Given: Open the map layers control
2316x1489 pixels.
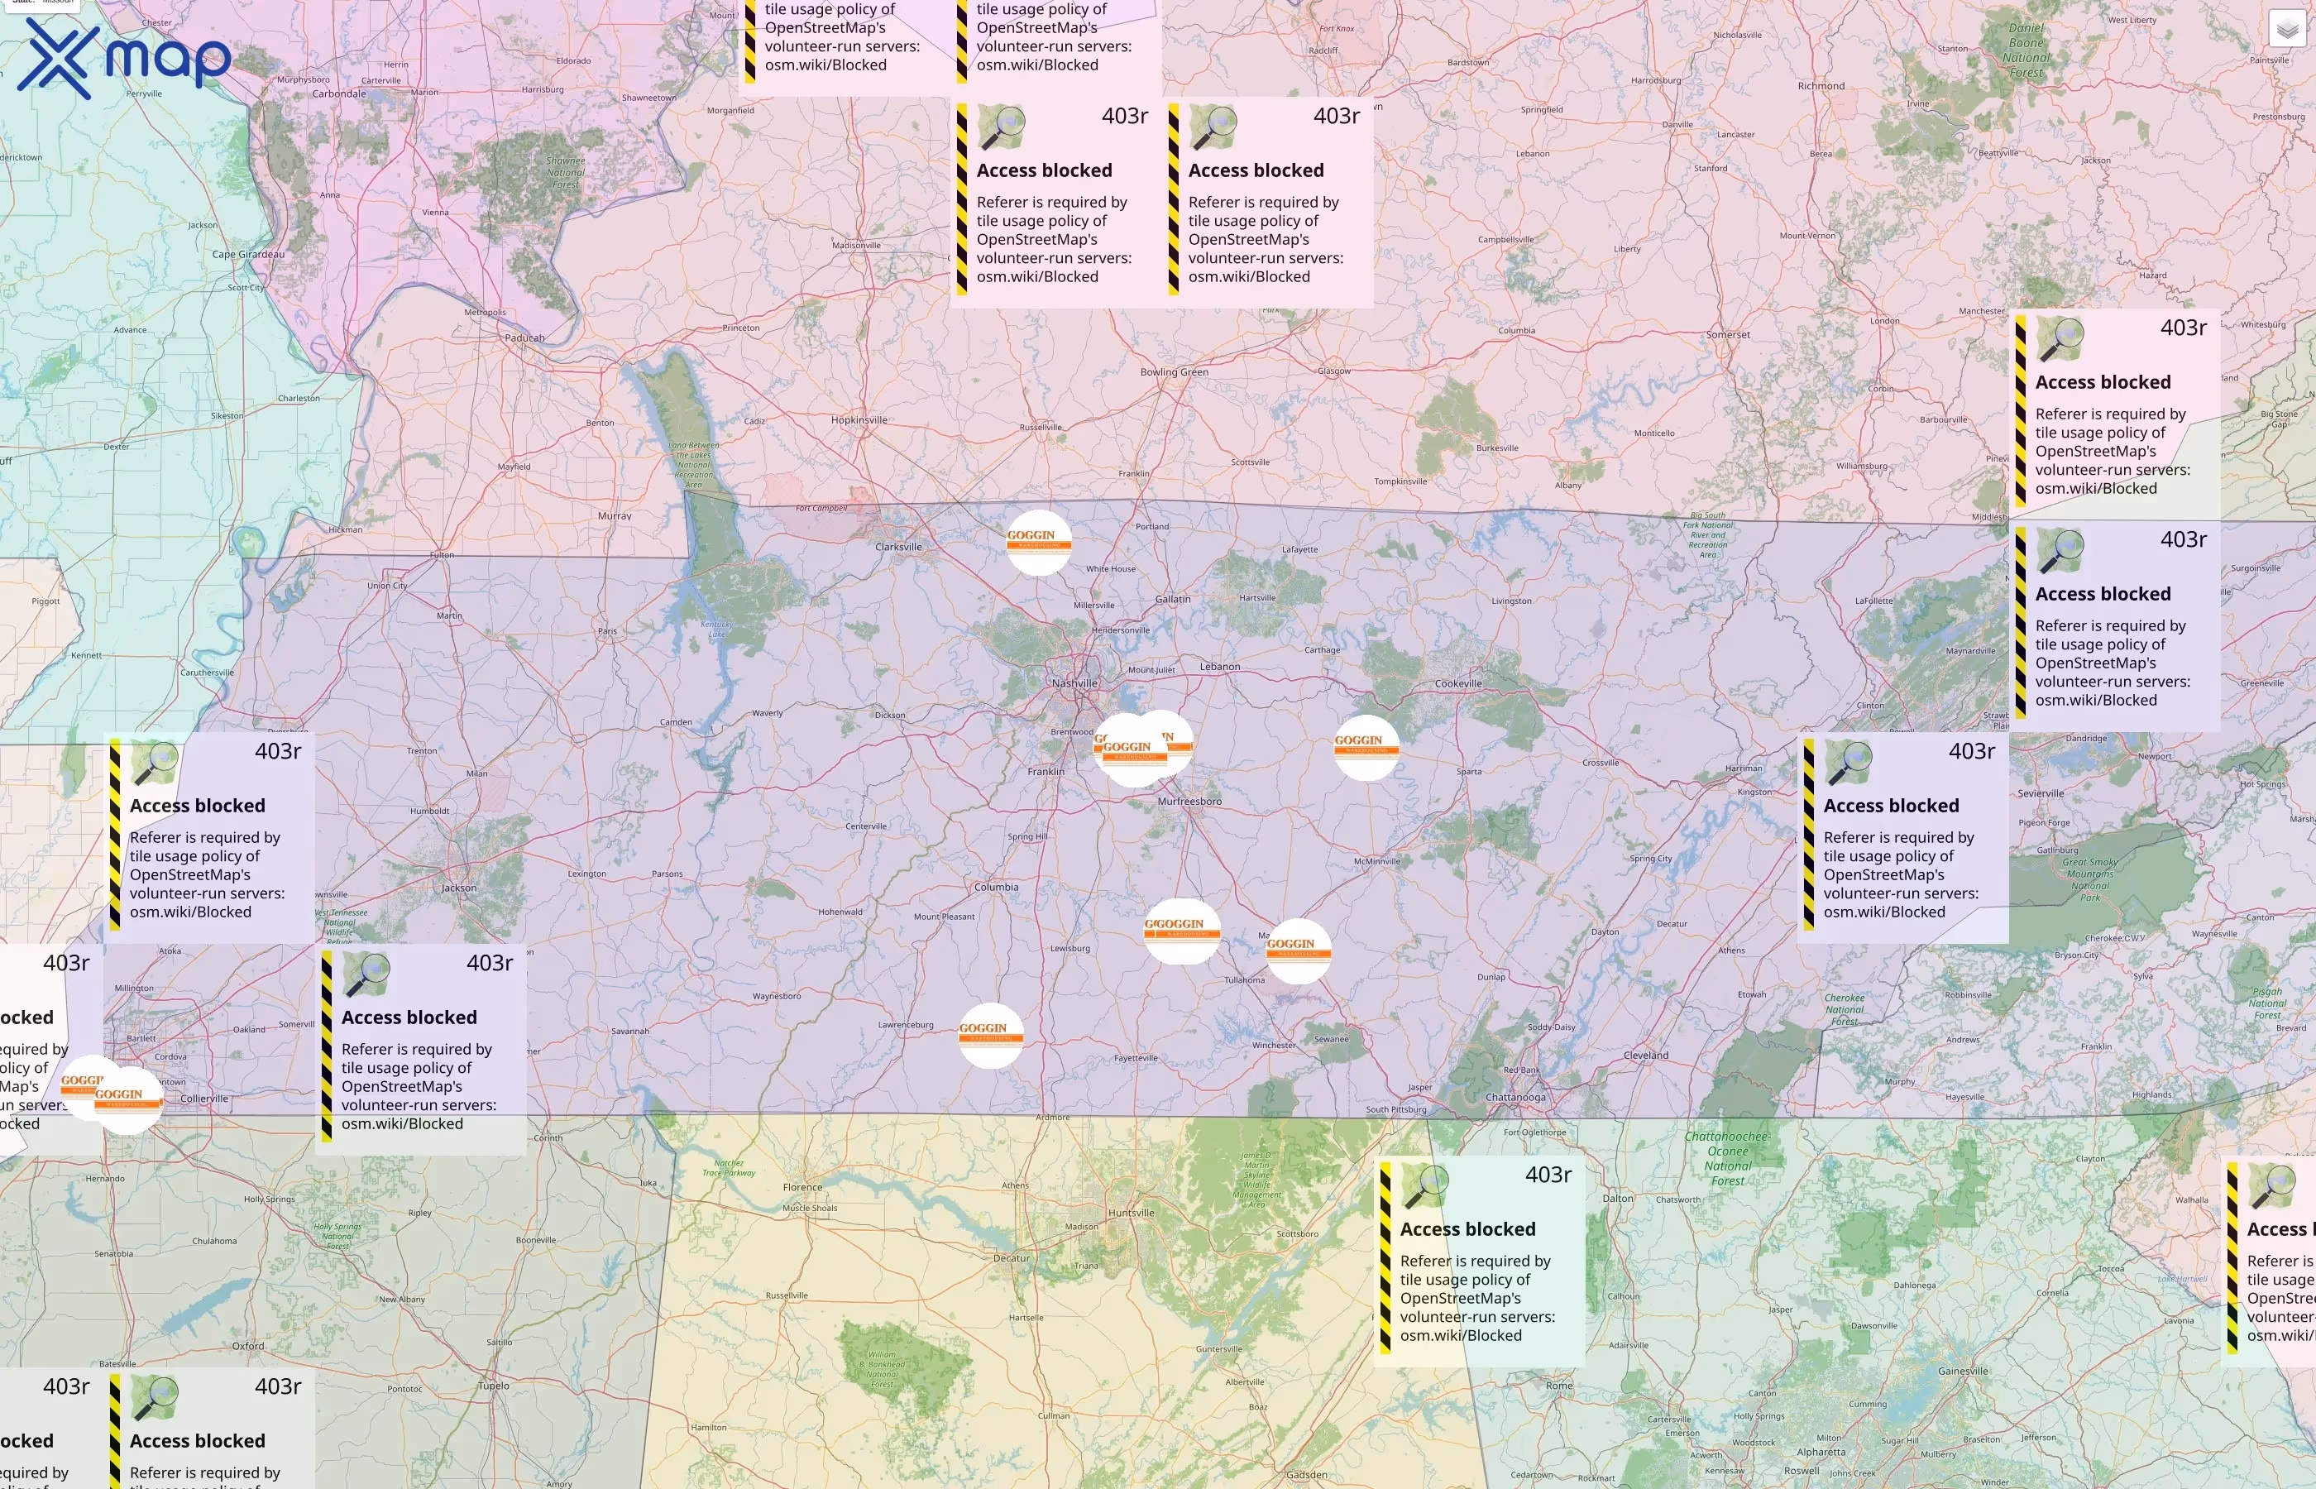Looking at the screenshot, I should [2287, 29].
